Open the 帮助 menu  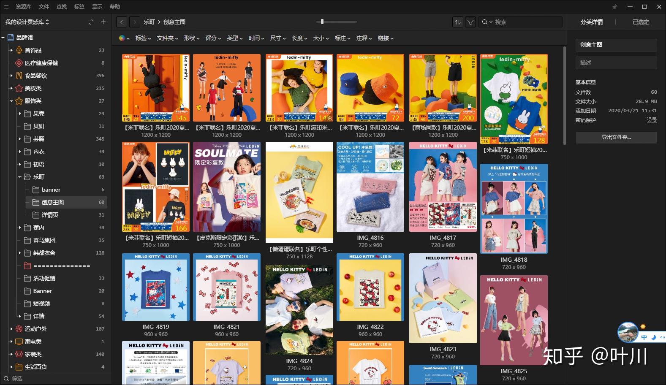tap(115, 7)
